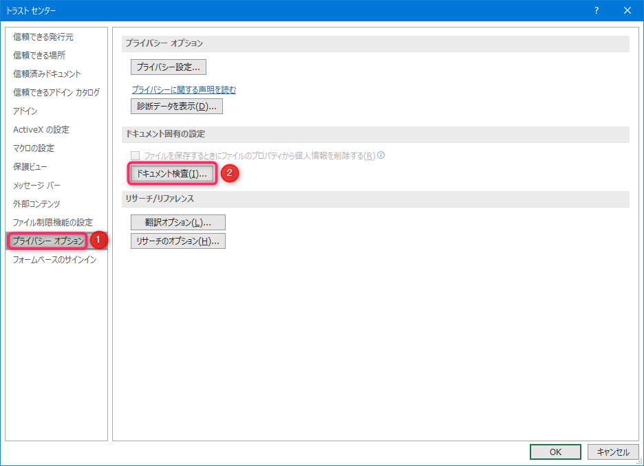Select プライバシー オプション category

(48, 241)
